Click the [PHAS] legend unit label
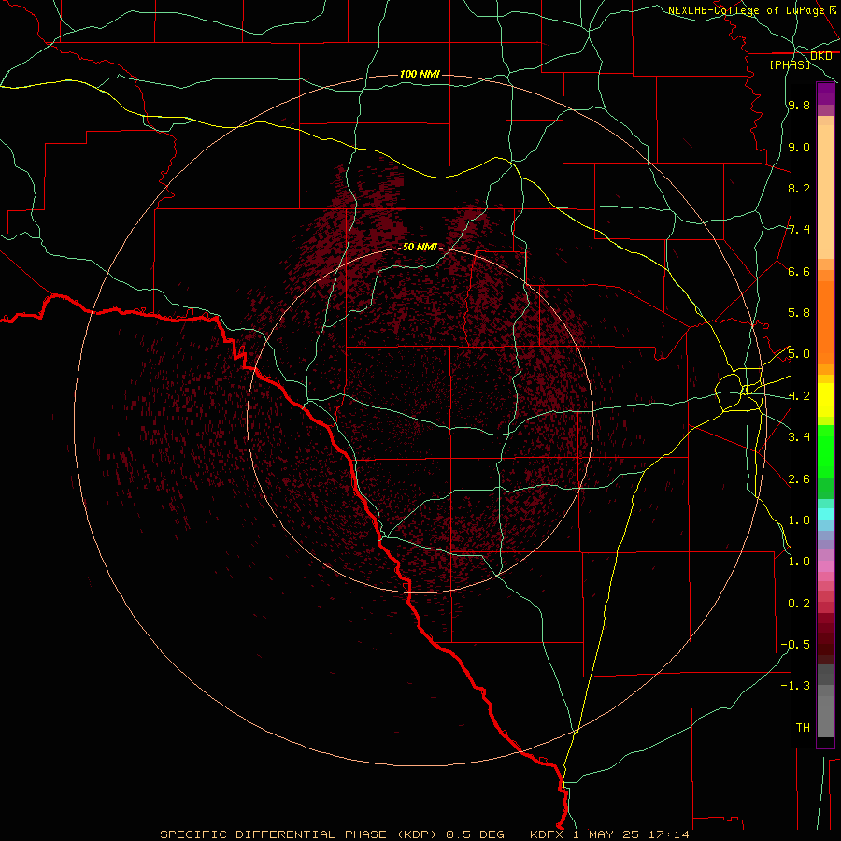 point(790,64)
